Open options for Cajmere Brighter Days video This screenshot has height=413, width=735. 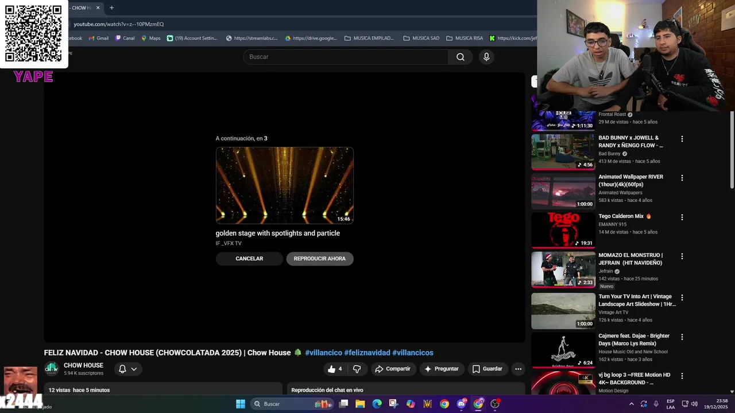[x=682, y=337]
